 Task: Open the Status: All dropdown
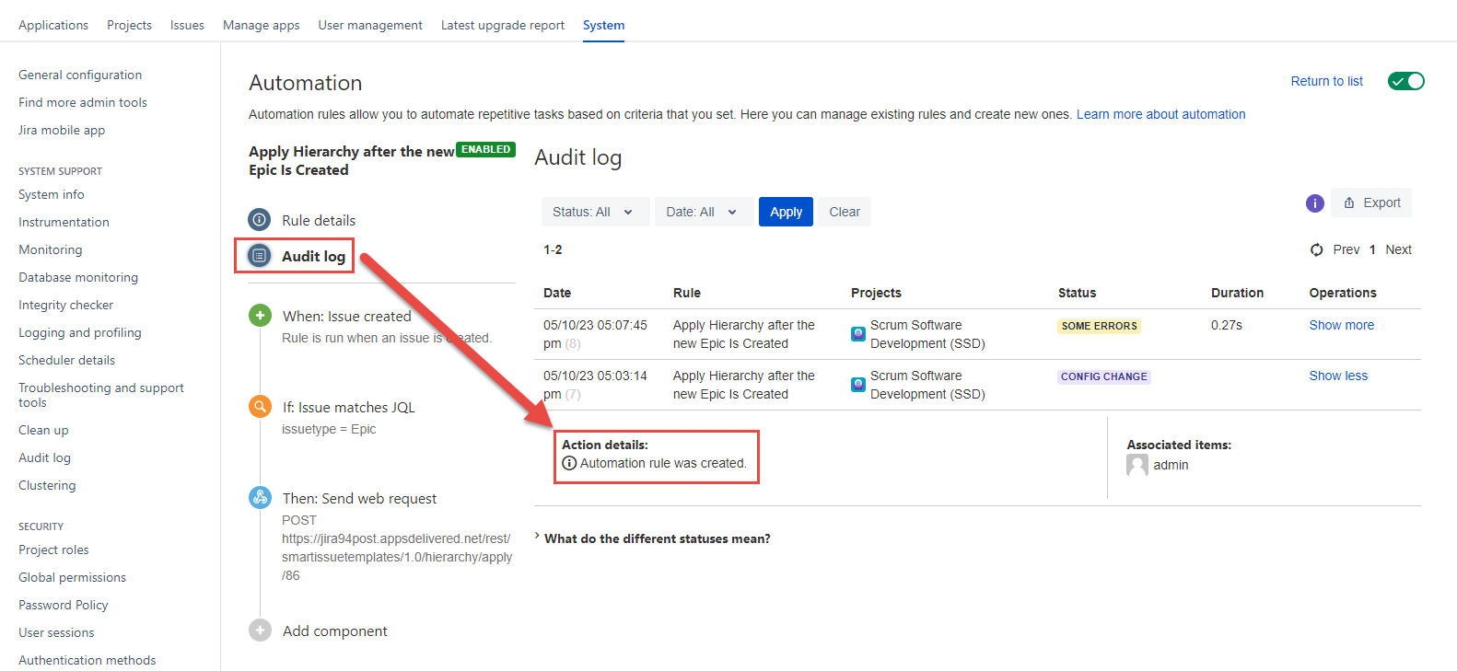pyautogui.click(x=594, y=212)
